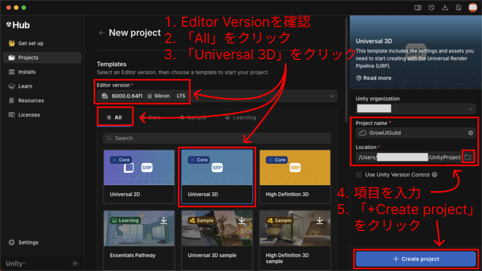Download the Essentials Pathway template
Image resolution: width=482 pixels, height=271 pixels.
[x=164, y=221]
